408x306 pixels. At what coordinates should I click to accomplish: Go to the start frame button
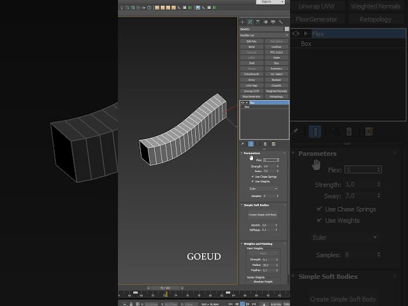231,304
